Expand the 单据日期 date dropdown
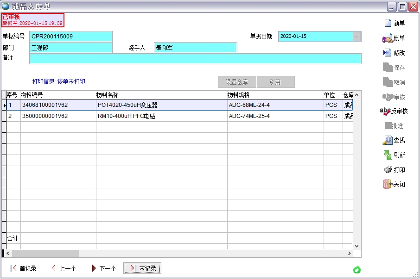 [356, 37]
